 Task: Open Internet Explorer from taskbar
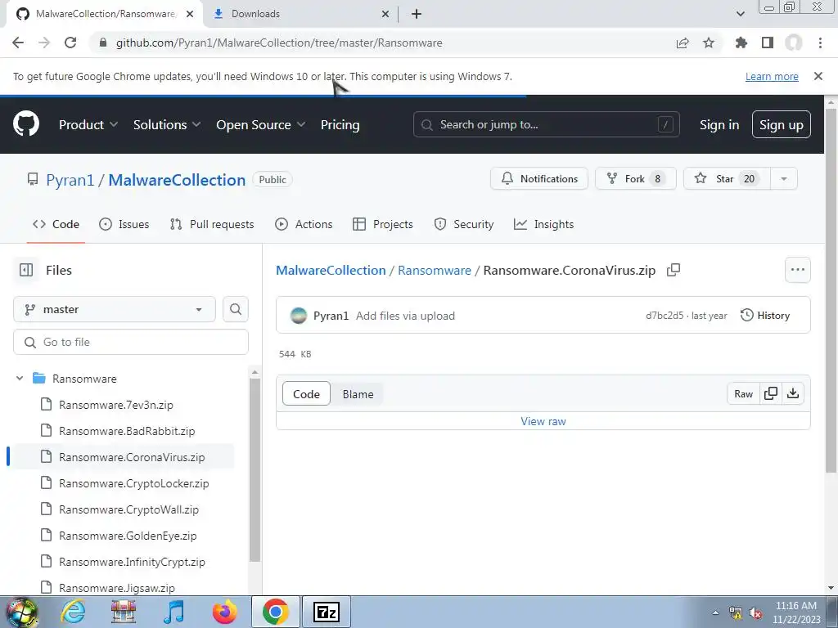pos(73,612)
